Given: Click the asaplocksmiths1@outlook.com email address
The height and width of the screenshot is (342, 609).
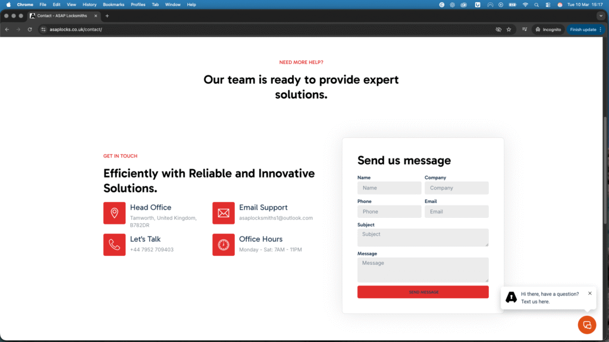Looking at the screenshot, I should tap(276, 218).
